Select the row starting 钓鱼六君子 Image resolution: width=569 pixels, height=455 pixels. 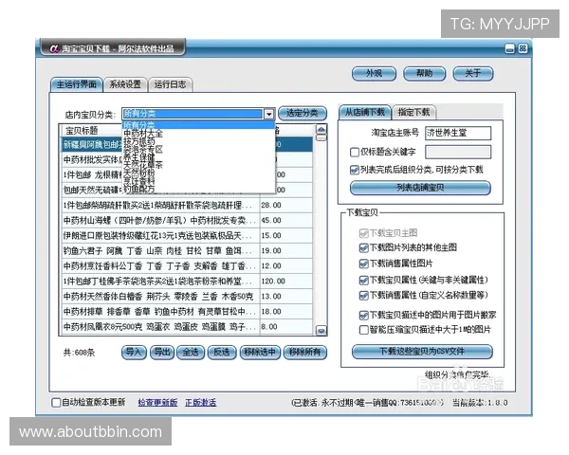(x=187, y=251)
